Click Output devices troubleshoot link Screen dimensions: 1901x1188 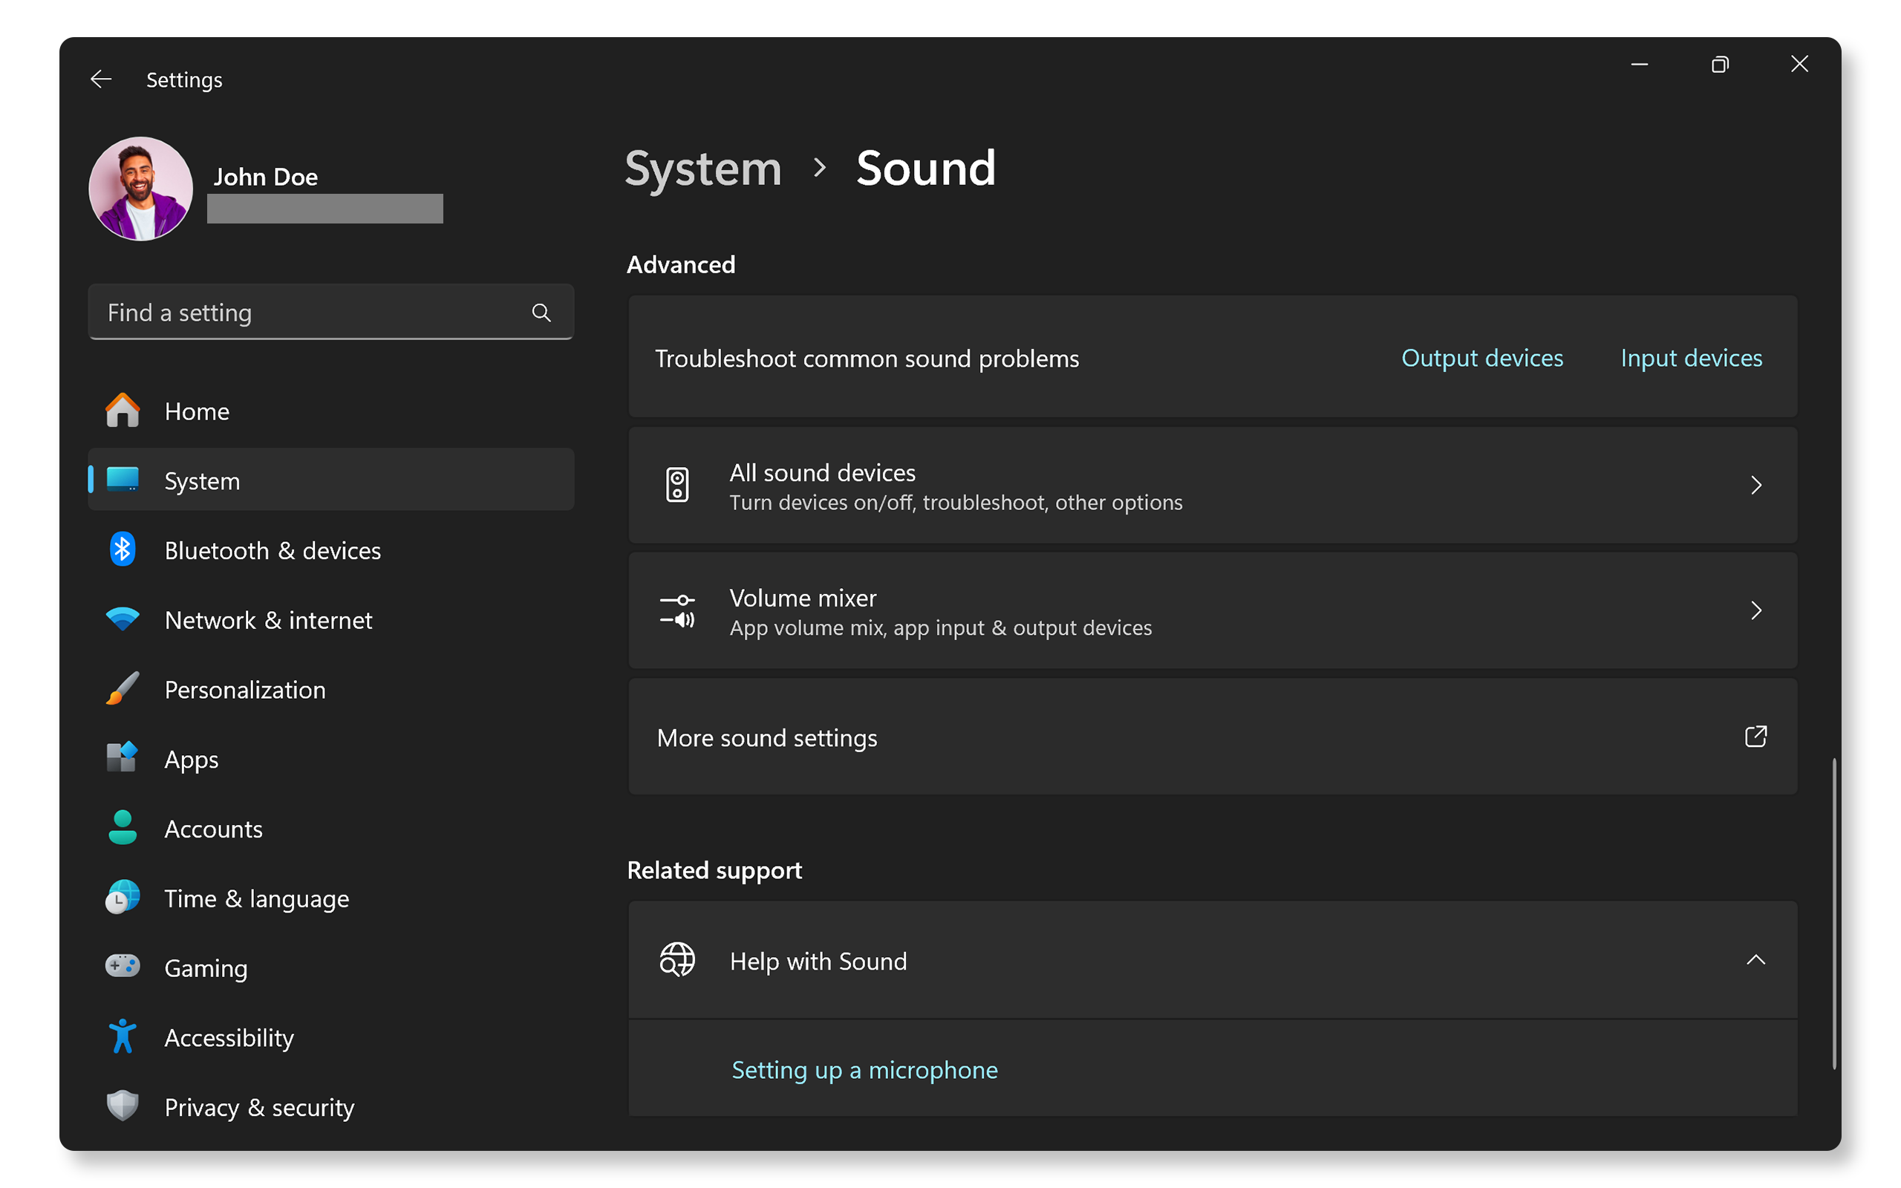[1481, 357]
